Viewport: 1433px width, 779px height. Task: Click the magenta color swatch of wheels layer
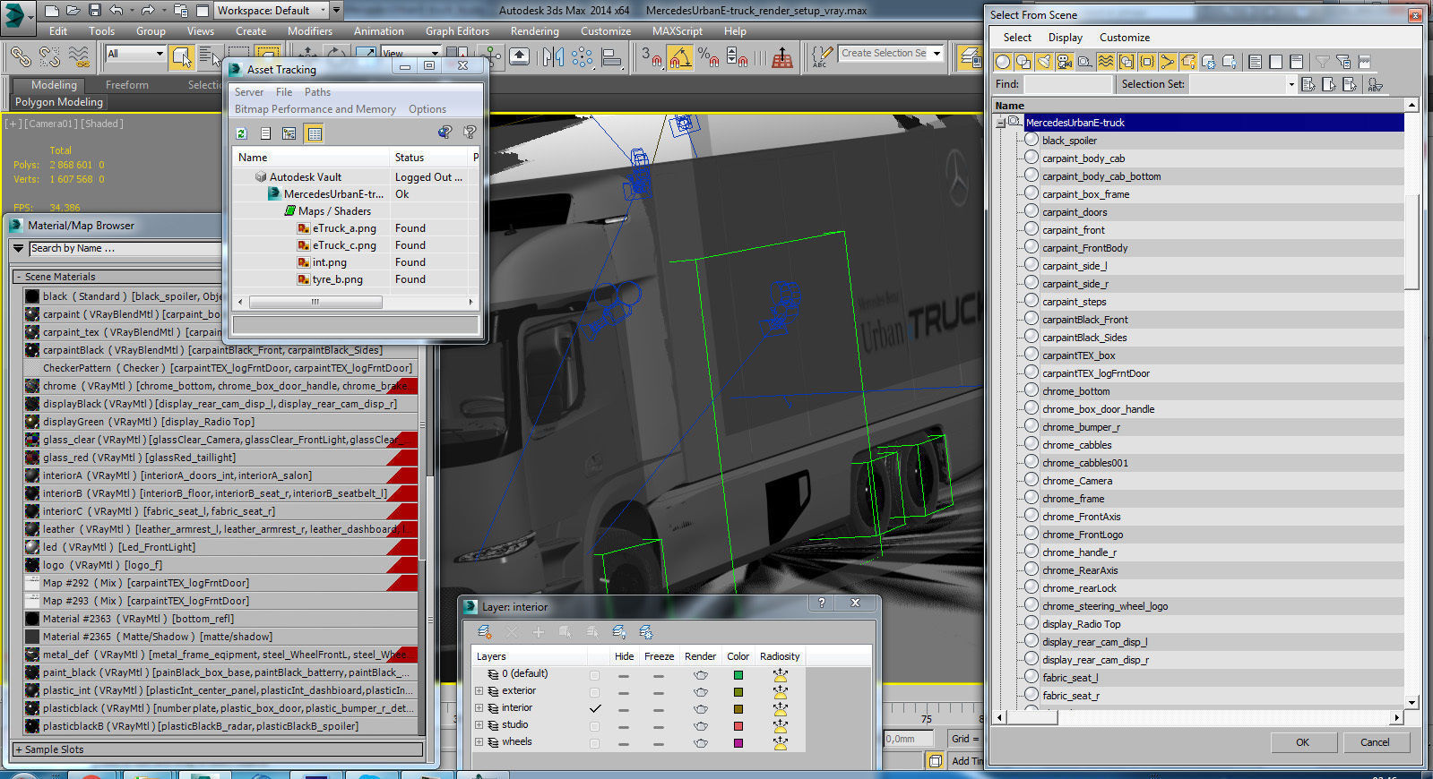[x=738, y=742]
